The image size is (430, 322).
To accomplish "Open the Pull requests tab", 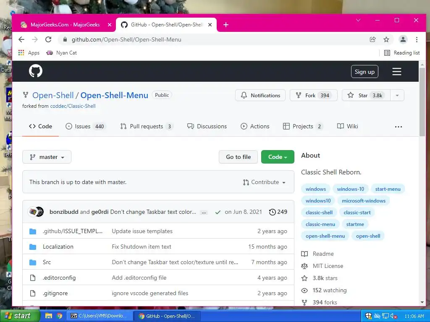I will pyautogui.click(x=147, y=126).
